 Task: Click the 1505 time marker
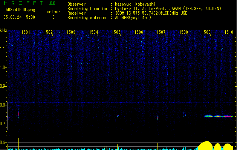click(x=116, y=32)
